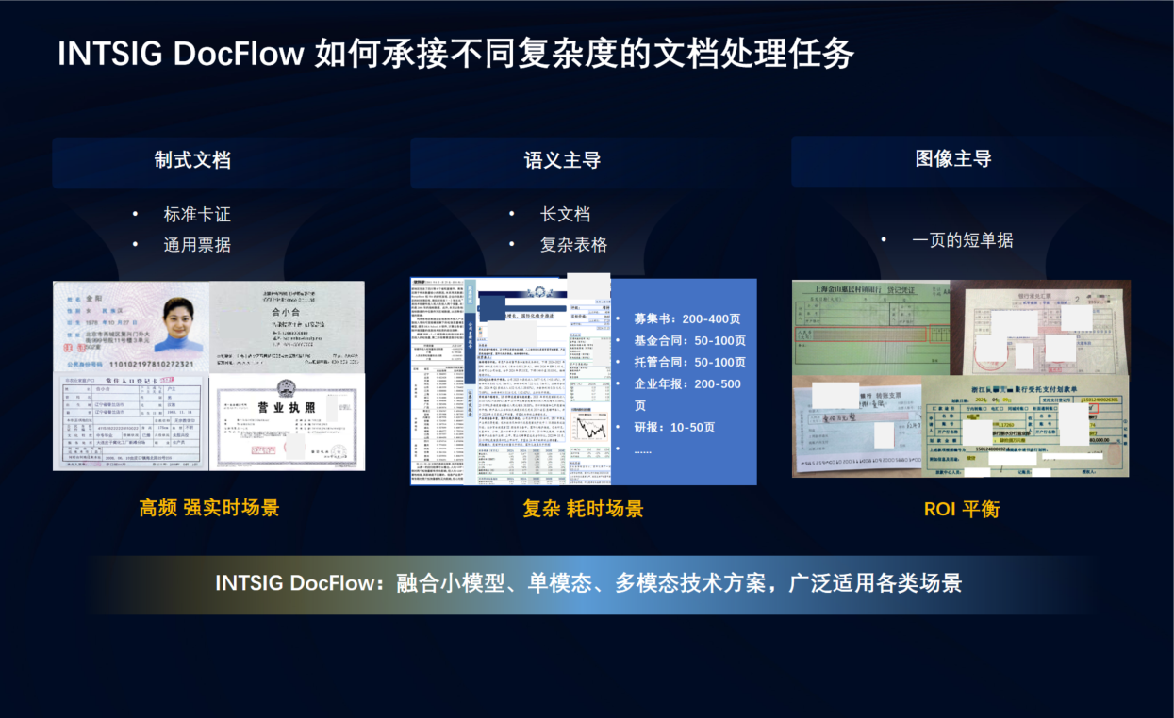1174x718 pixels.
Task: Open the 银行承兑汇票 bill image
Action: (1039, 327)
